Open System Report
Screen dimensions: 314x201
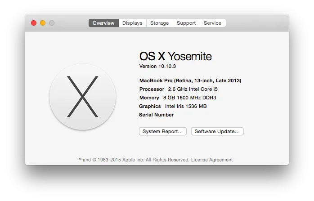pyautogui.click(x=163, y=131)
